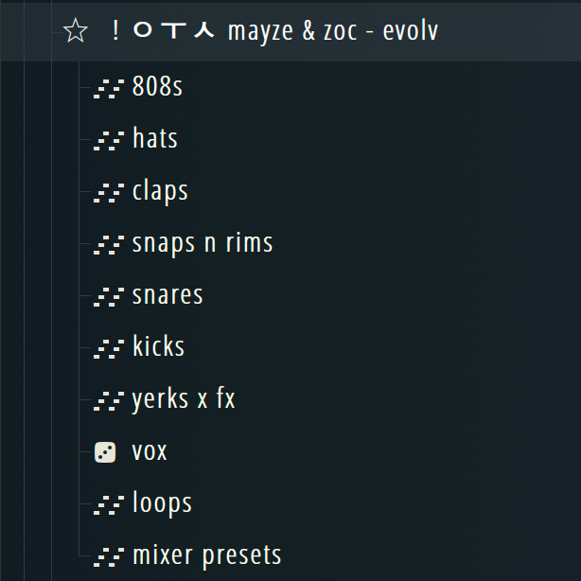Click the claps folder icon
This screenshot has width=581, height=581.
[x=108, y=193]
